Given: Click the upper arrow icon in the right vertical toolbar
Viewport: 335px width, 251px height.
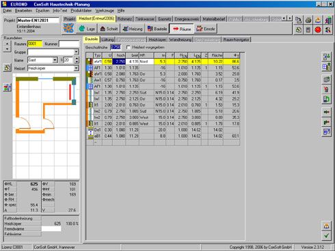Looking at the screenshot, I should coord(326,112).
